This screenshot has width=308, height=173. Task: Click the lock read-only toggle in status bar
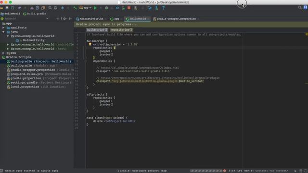[x=295, y=171]
